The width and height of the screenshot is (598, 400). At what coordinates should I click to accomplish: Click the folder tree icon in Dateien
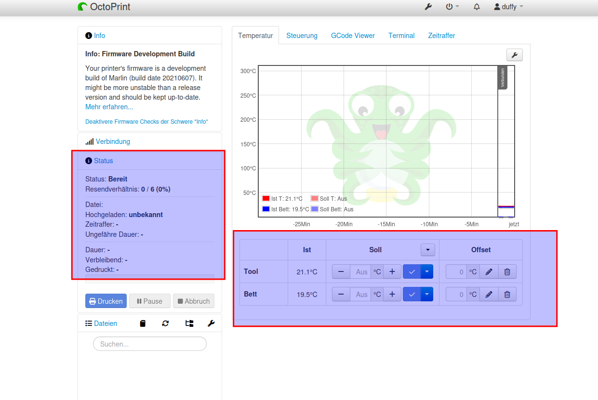pos(189,323)
